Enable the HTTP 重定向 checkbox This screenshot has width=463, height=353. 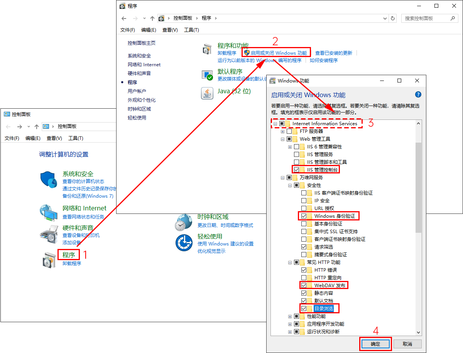(304, 278)
